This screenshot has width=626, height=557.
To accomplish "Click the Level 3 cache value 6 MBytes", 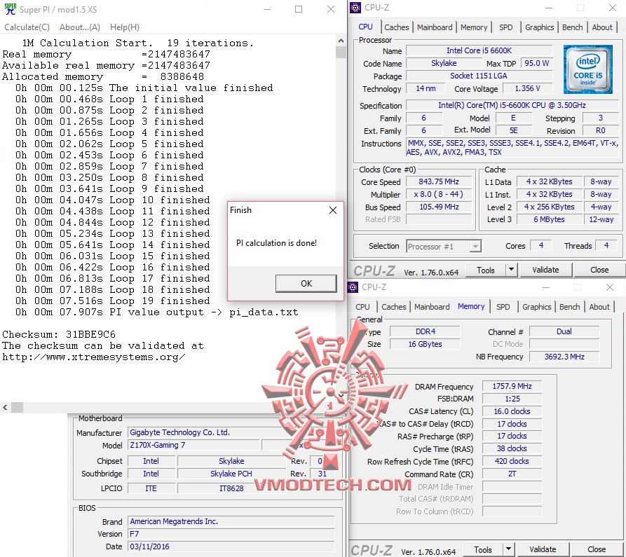I will [x=549, y=219].
